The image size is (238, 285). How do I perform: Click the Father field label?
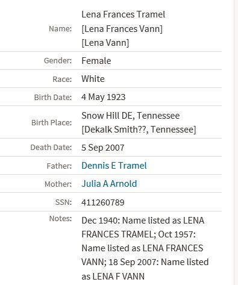(59, 166)
